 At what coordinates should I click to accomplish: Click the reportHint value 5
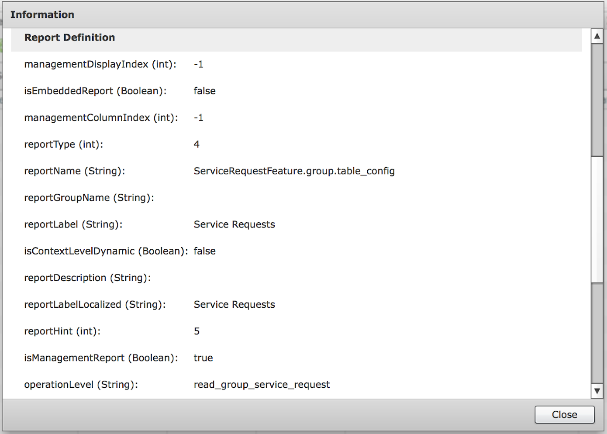click(197, 331)
